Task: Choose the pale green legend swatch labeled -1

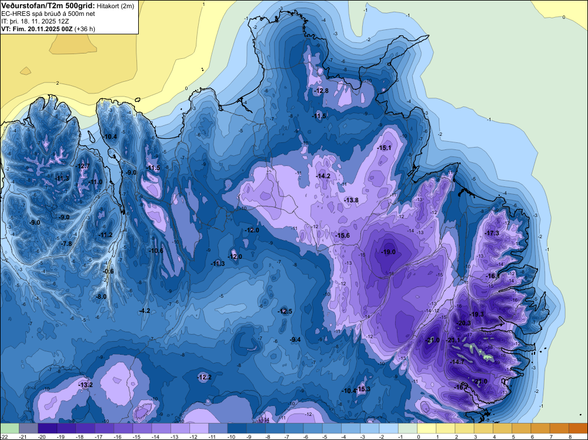Action: coord(407,428)
